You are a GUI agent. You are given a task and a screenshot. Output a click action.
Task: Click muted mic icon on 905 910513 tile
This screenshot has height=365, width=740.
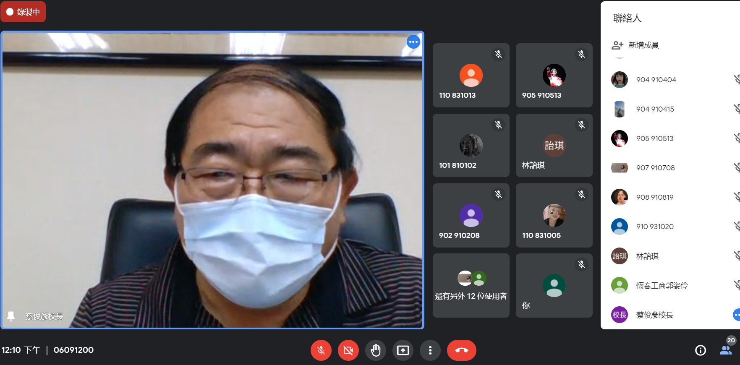(x=581, y=54)
